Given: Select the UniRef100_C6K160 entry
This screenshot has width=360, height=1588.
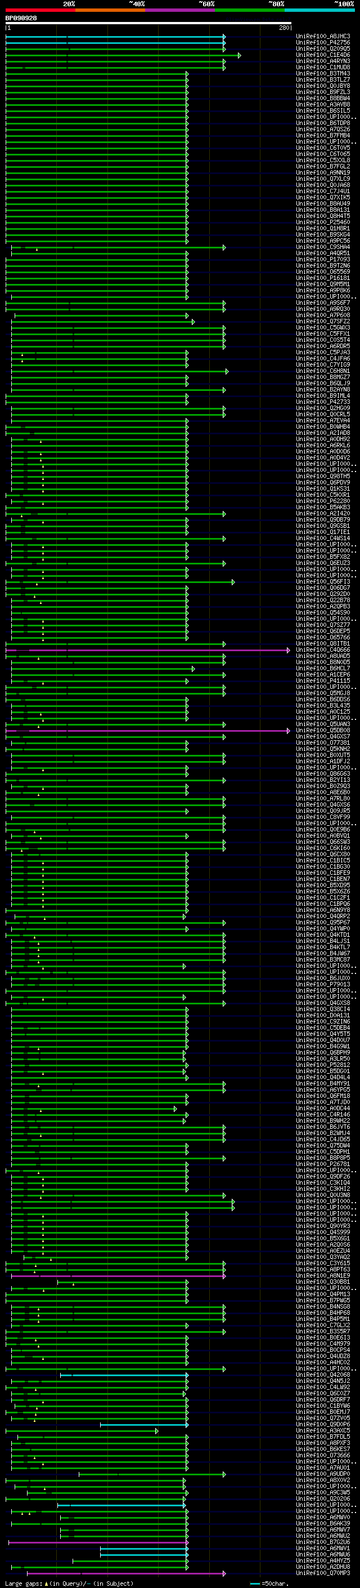Looking at the screenshot, I should [323, 849].
